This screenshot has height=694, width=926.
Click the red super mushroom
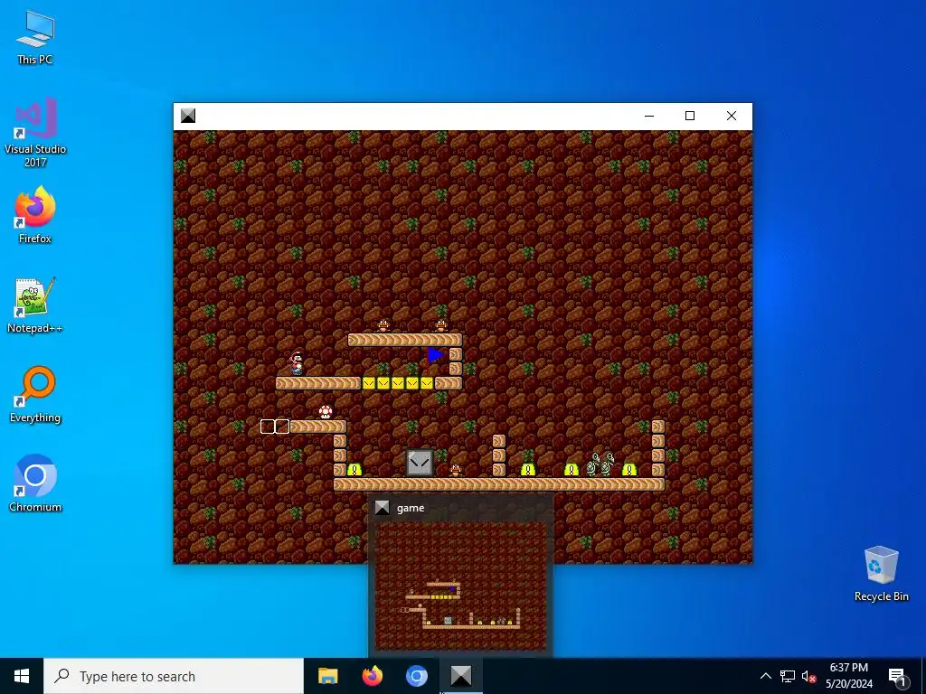(x=326, y=412)
